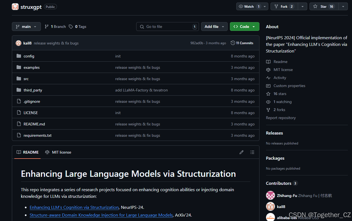Click the pencil edit README icon
This screenshot has height=221, width=352.
click(241, 152)
